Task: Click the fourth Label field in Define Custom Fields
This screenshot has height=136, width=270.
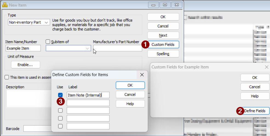Action: pos(88,118)
